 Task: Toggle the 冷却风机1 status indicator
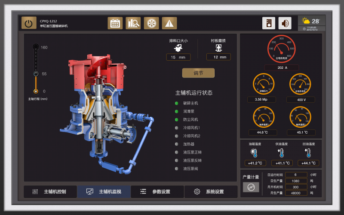tap(176, 128)
